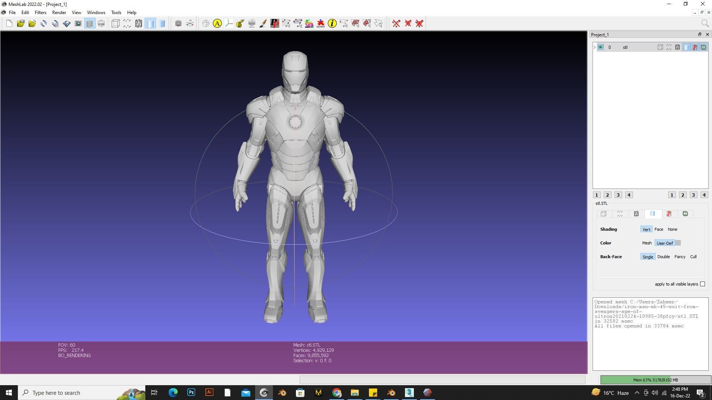Select the Paintbrush Z-painting tool

point(263,24)
